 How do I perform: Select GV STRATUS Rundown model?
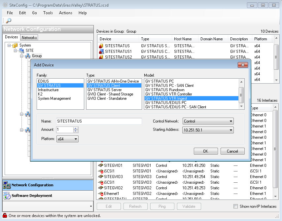[x=192, y=90]
